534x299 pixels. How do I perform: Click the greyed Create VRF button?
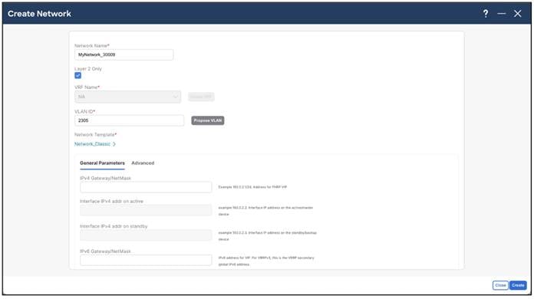pyautogui.click(x=201, y=97)
